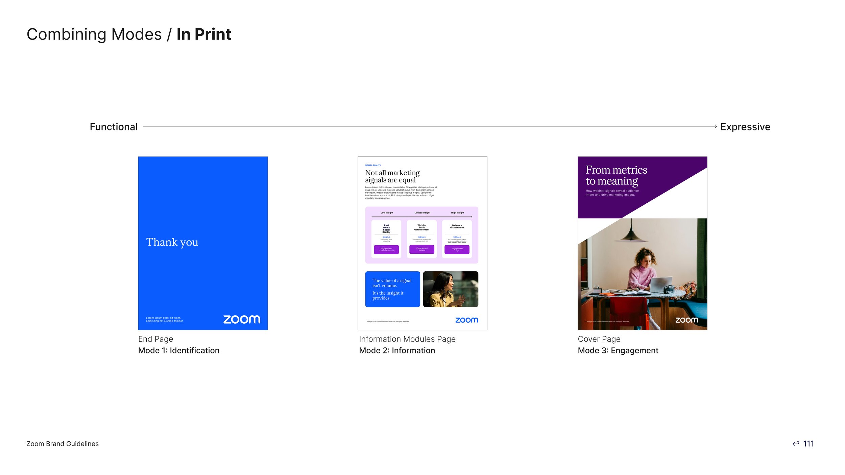The width and height of the screenshot is (845, 475).
Task: Click the 'Functional' label
Action: coord(114,127)
